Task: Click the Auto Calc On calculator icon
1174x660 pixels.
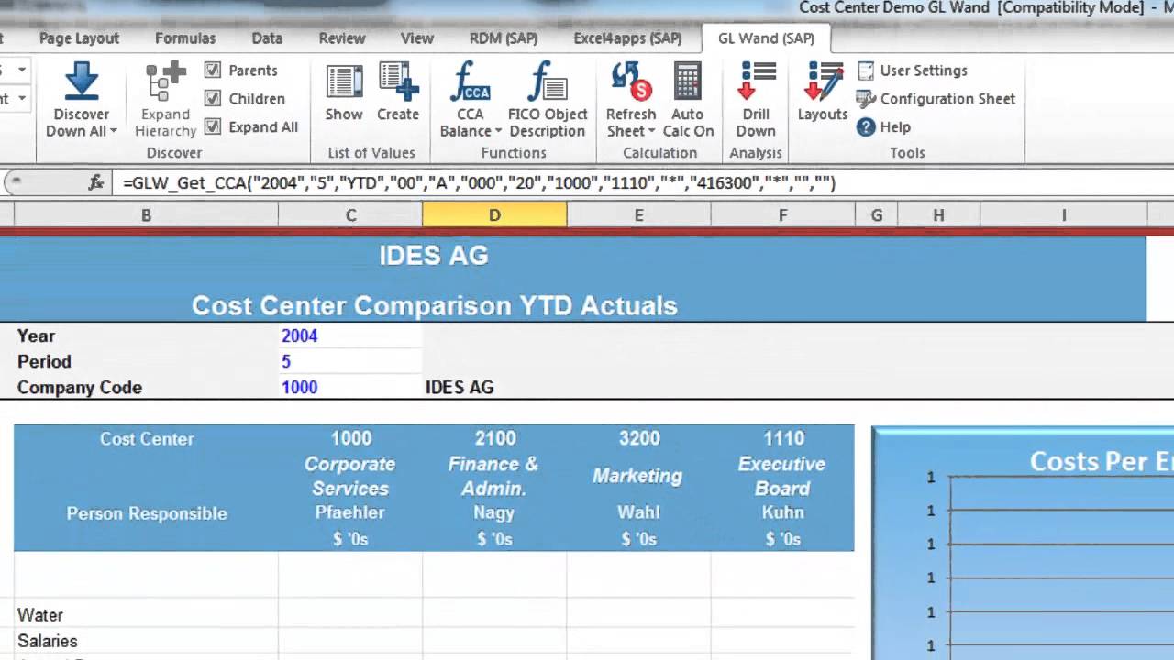Action: (x=688, y=81)
